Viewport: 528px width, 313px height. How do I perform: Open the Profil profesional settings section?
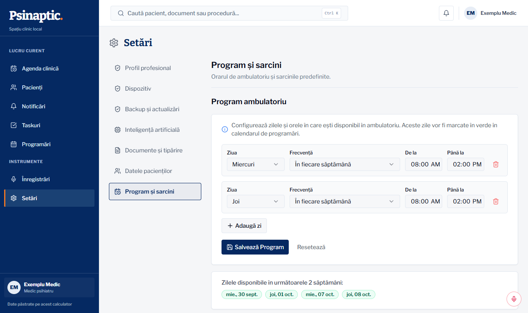click(155, 68)
